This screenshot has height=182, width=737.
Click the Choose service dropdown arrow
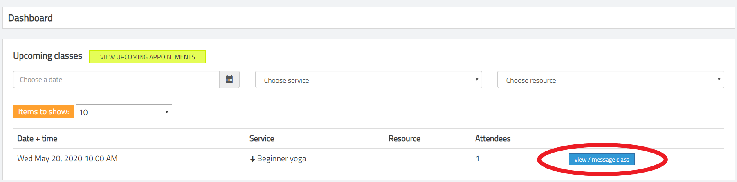[477, 79]
